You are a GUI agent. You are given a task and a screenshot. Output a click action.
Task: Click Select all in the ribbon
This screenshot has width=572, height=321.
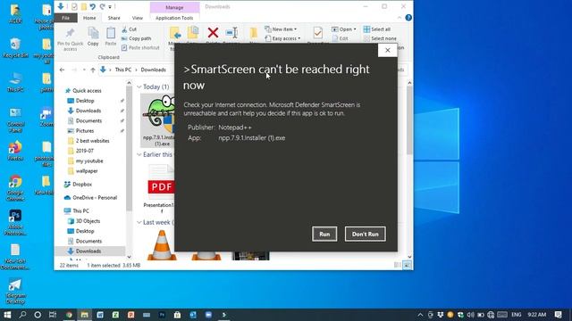coord(377,29)
